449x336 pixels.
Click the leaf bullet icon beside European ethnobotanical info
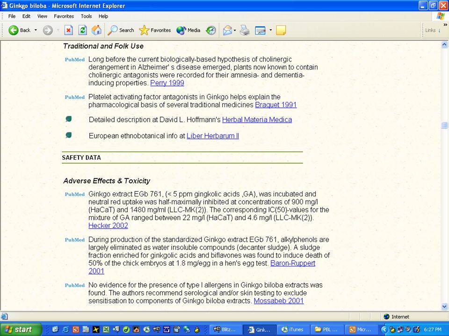68,135
